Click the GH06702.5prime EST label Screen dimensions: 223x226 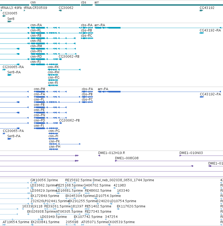coord(97,185)
